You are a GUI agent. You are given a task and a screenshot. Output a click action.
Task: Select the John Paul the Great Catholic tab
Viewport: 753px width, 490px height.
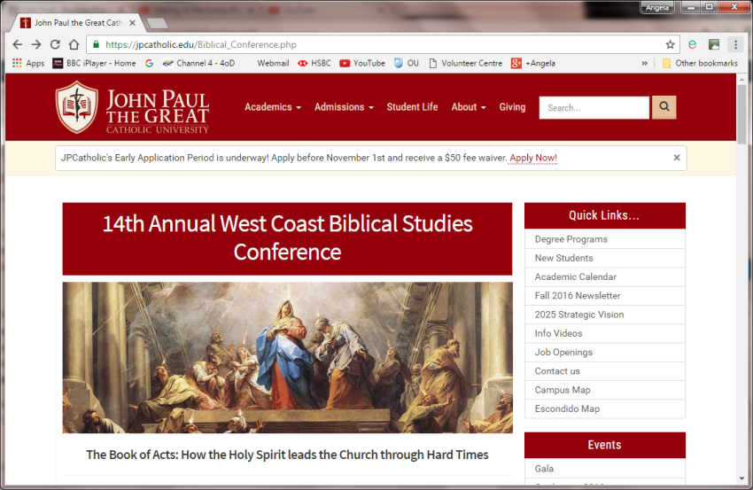pyautogui.click(x=78, y=22)
